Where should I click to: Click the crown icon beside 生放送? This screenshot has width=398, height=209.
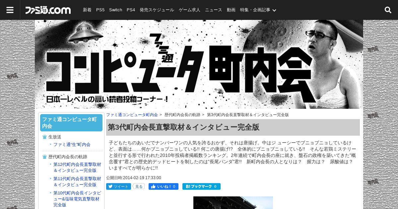(x=44, y=137)
